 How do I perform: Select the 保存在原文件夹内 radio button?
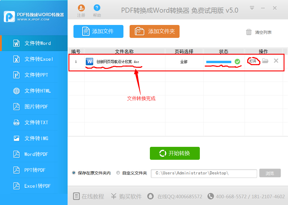click(73, 173)
